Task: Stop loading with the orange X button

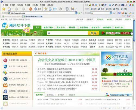Action: pos(30,9)
